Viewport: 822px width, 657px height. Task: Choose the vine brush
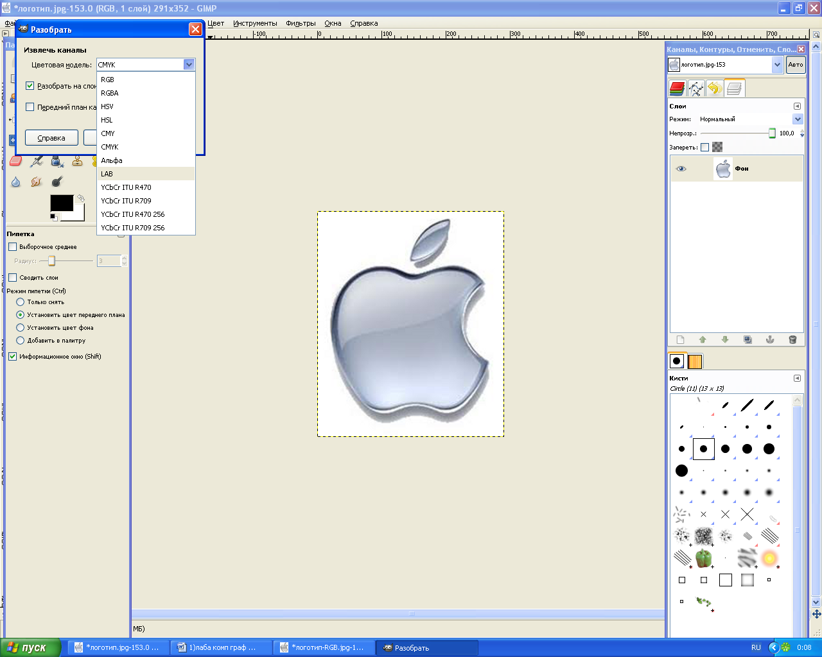click(704, 602)
